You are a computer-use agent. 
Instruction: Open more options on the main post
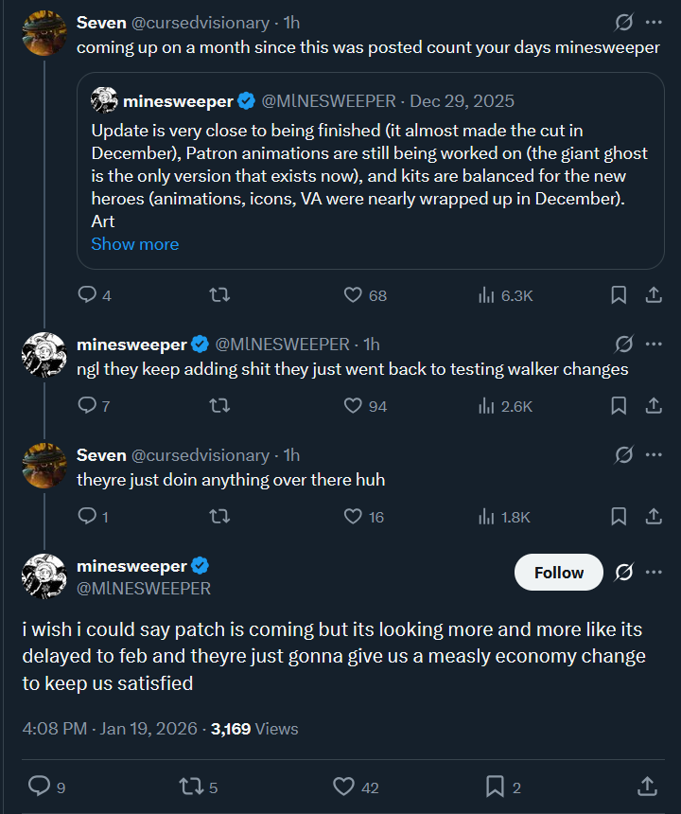pos(654,573)
